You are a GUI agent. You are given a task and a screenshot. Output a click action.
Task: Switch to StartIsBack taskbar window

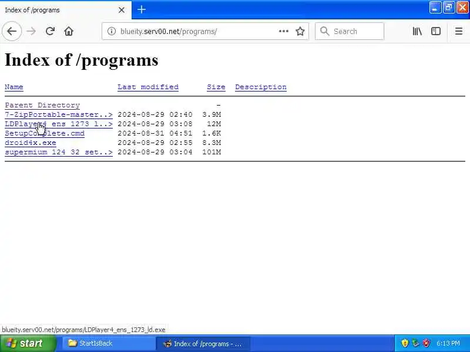pos(108,343)
